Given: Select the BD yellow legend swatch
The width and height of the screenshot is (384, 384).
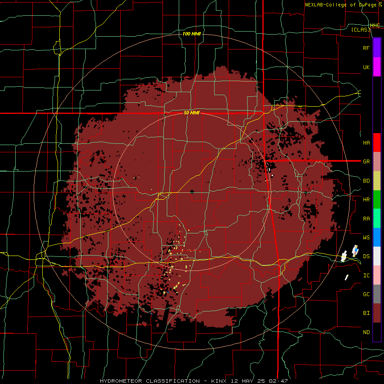Looking at the screenshot, I should click(x=377, y=180).
